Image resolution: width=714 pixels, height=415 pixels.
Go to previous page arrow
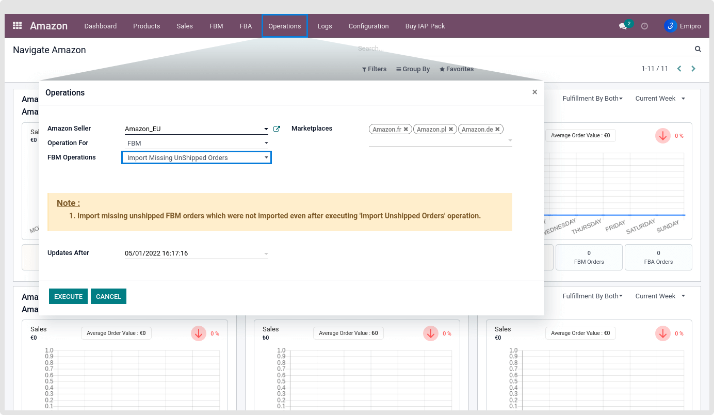[x=679, y=69]
